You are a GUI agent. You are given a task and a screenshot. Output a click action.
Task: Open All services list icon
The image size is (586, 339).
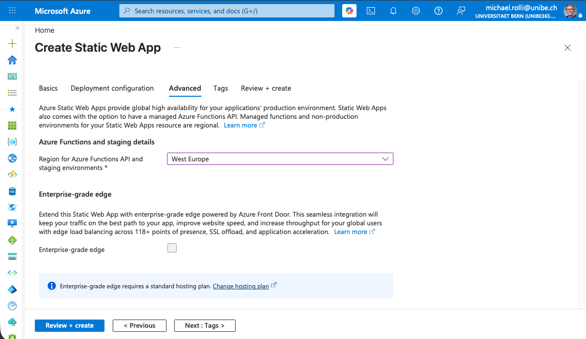(12, 93)
